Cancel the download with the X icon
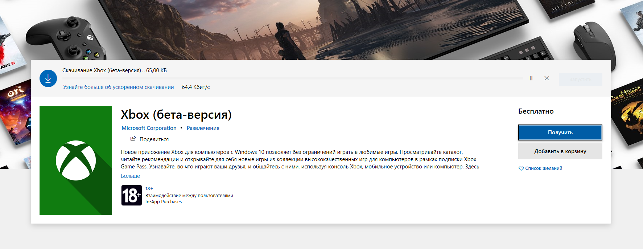643x249 pixels. click(x=547, y=78)
